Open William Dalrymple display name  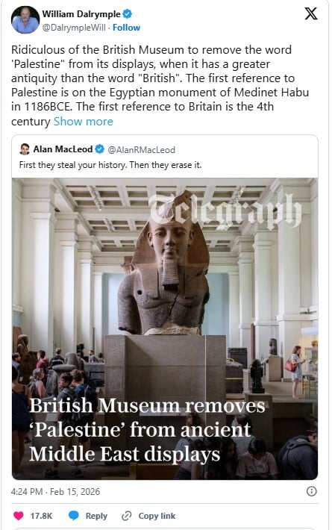click(x=81, y=14)
